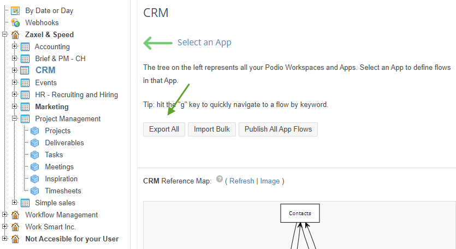456x249 pixels.
Task: Click the Timesheets cube icon
Action: (x=34, y=191)
